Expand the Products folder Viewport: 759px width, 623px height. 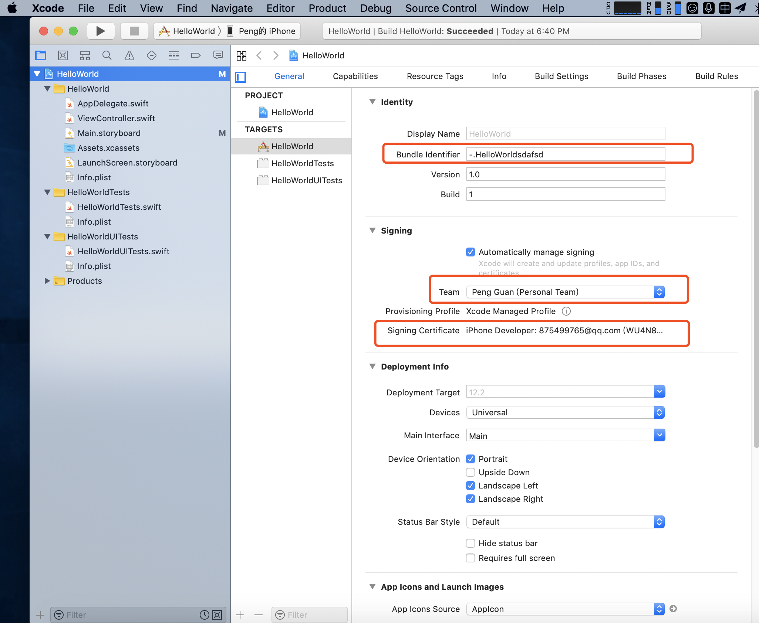47,281
